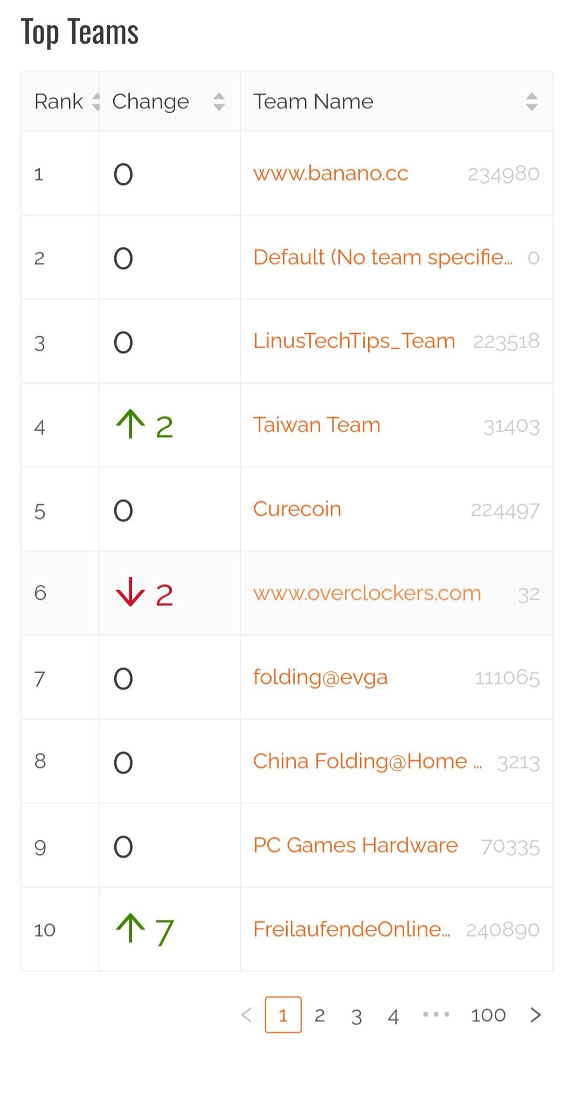Open PC Games Hardware team link
The width and height of the screenshot is (582, 1099).
click(x=355, y=845)
